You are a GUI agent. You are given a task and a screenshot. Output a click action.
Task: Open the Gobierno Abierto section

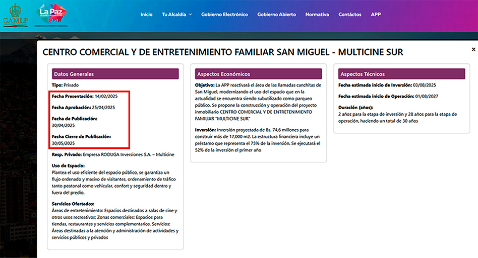[x=276, y=15]
